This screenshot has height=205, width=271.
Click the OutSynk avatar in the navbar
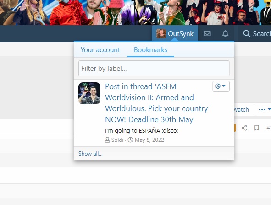point(161,33)
